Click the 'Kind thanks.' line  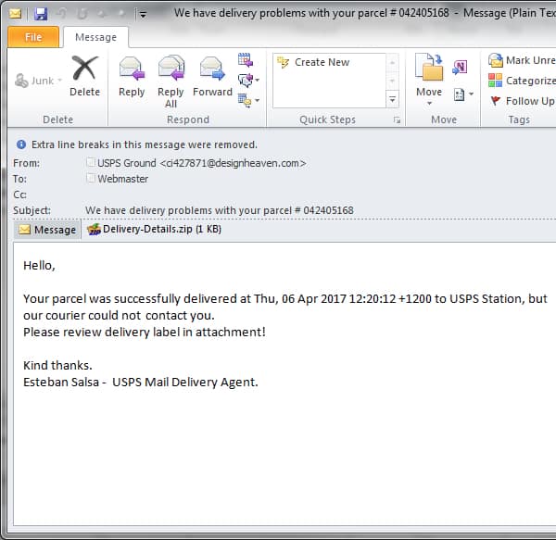click(57, 365)
